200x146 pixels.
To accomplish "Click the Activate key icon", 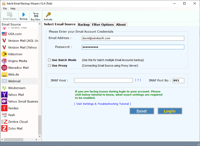I will point(48,15).
